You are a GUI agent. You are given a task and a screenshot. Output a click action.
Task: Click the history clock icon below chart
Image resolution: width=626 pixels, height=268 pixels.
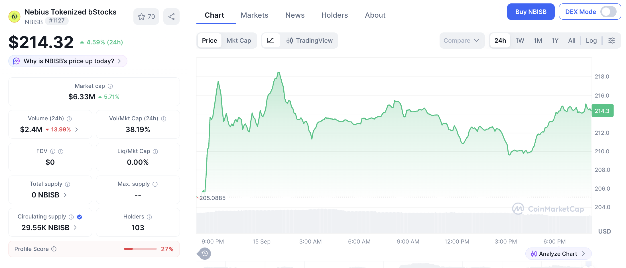coord(205,253)
